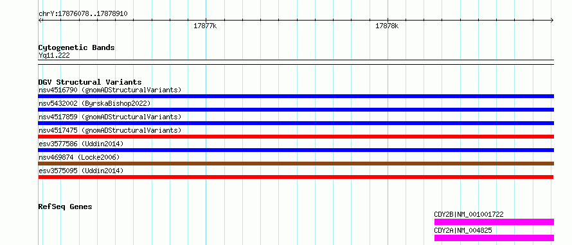Click the Yq11.222 band label
Viewport: 572px width, 245px height.
coord(54,56)
